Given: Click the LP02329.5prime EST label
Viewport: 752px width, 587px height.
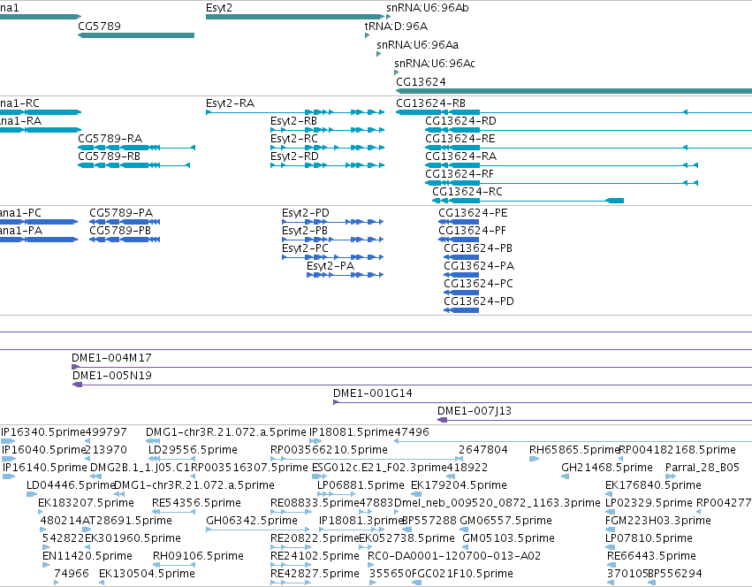Looking at the screenshot, I should coord(649,504).
